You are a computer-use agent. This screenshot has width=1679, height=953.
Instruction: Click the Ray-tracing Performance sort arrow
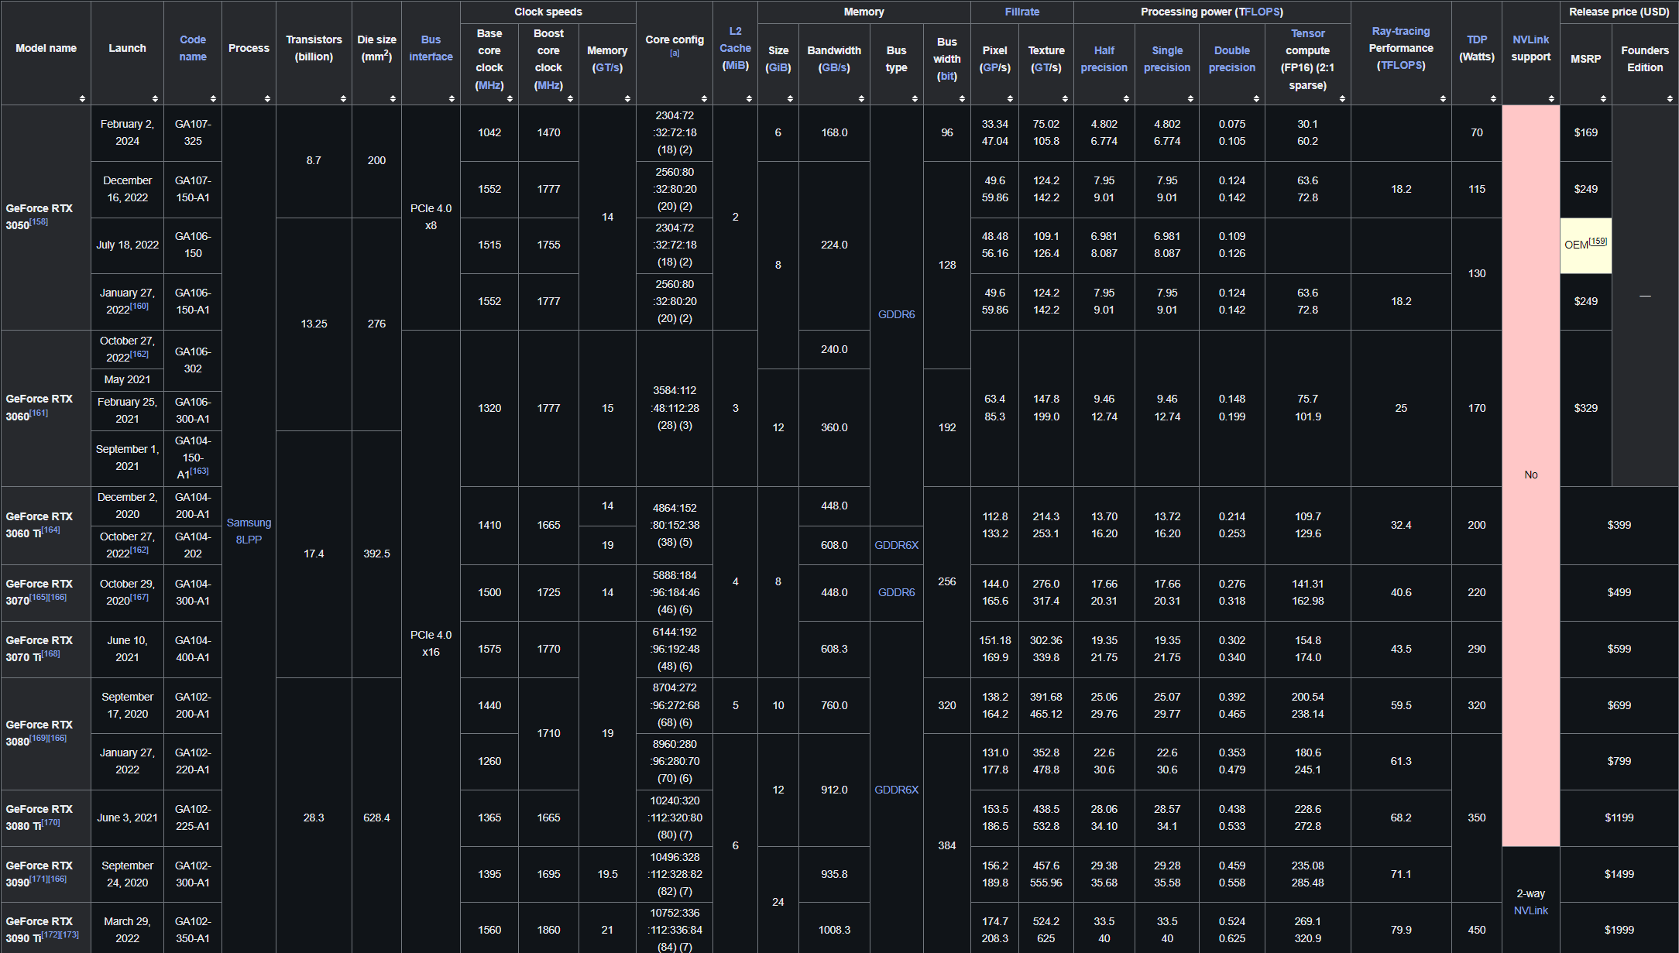1443,99
